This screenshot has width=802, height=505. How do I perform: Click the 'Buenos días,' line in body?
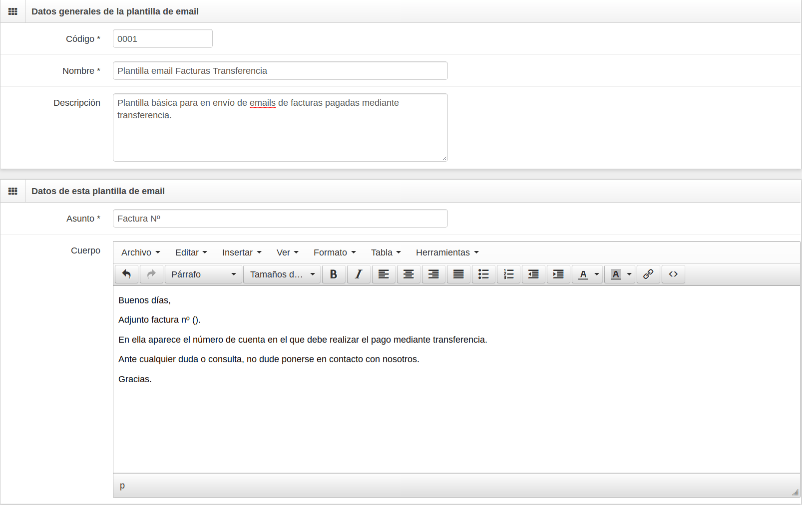(x=144, y=300)
